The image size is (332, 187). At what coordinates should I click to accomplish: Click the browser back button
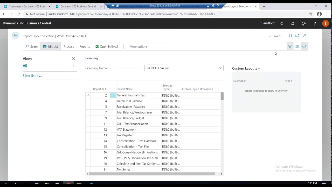4,14
